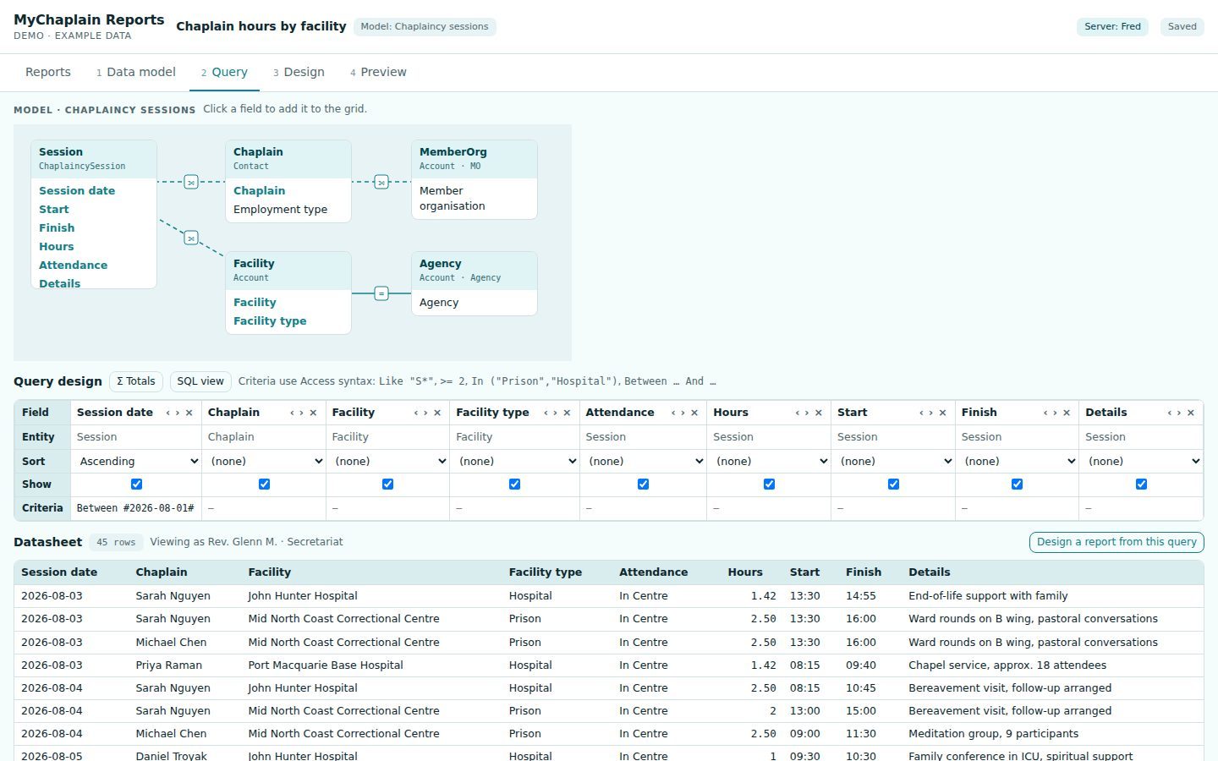The height and width of the screenshot is (761, 1218).
Task: Open Sort dropdown for Details
Action: [1142, 461]
